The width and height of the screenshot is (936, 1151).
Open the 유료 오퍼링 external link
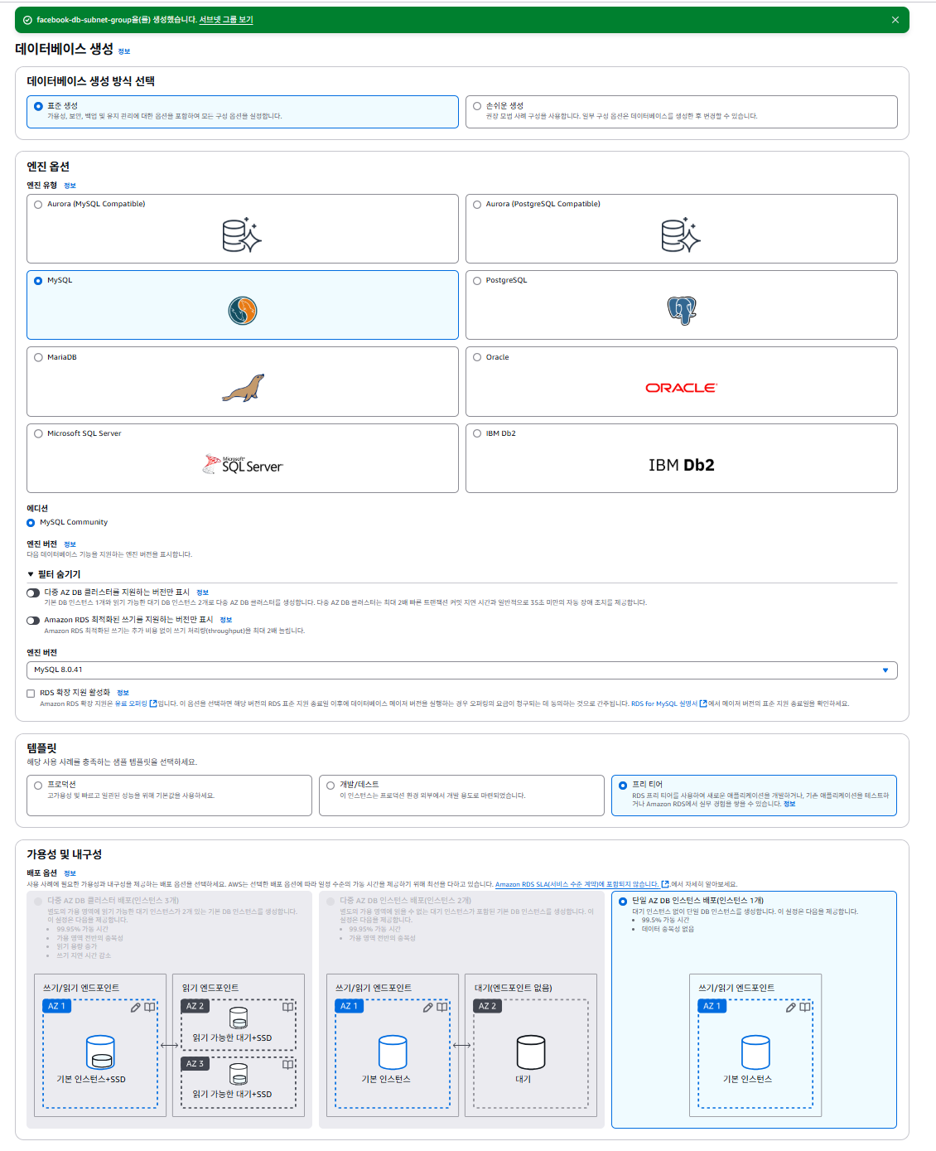point(135,704)
